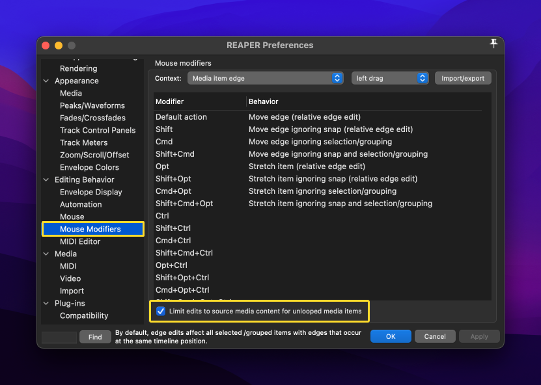This screenshot has height=385, width=541.
Task: Toggle Limit edits to source media content checkbox
Action: [161, 312]
